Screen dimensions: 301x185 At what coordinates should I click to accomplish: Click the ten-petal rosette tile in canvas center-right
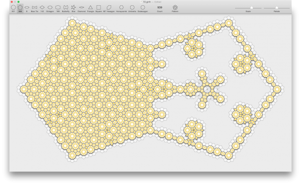coord(207,89)
